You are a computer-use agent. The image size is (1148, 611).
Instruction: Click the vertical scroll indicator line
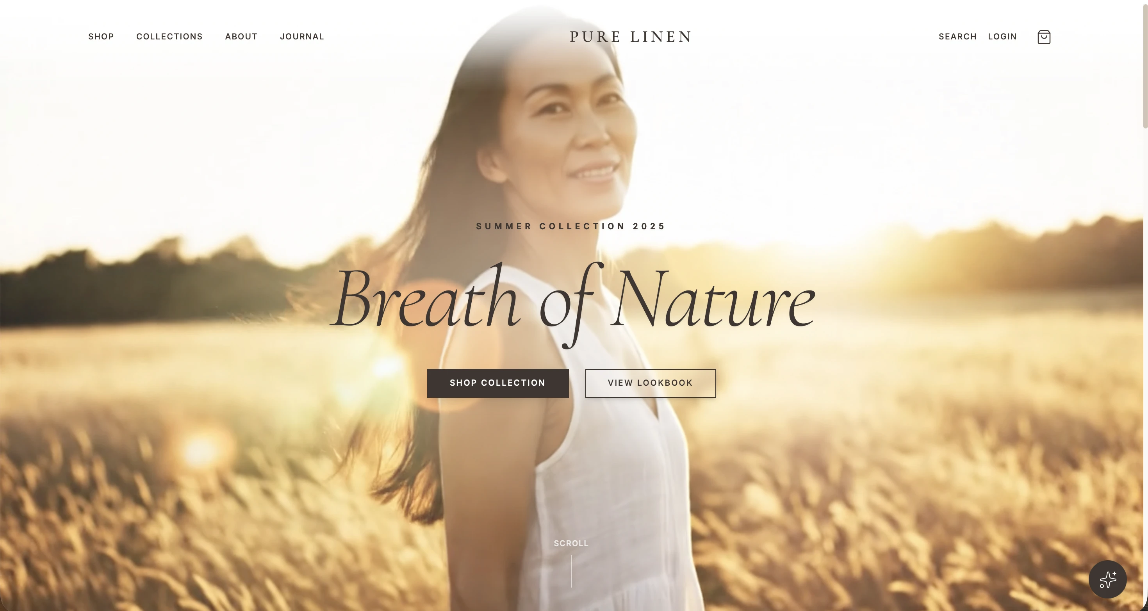click(x=571, y=571)
